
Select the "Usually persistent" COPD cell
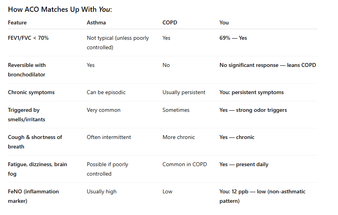coord(184,93)
